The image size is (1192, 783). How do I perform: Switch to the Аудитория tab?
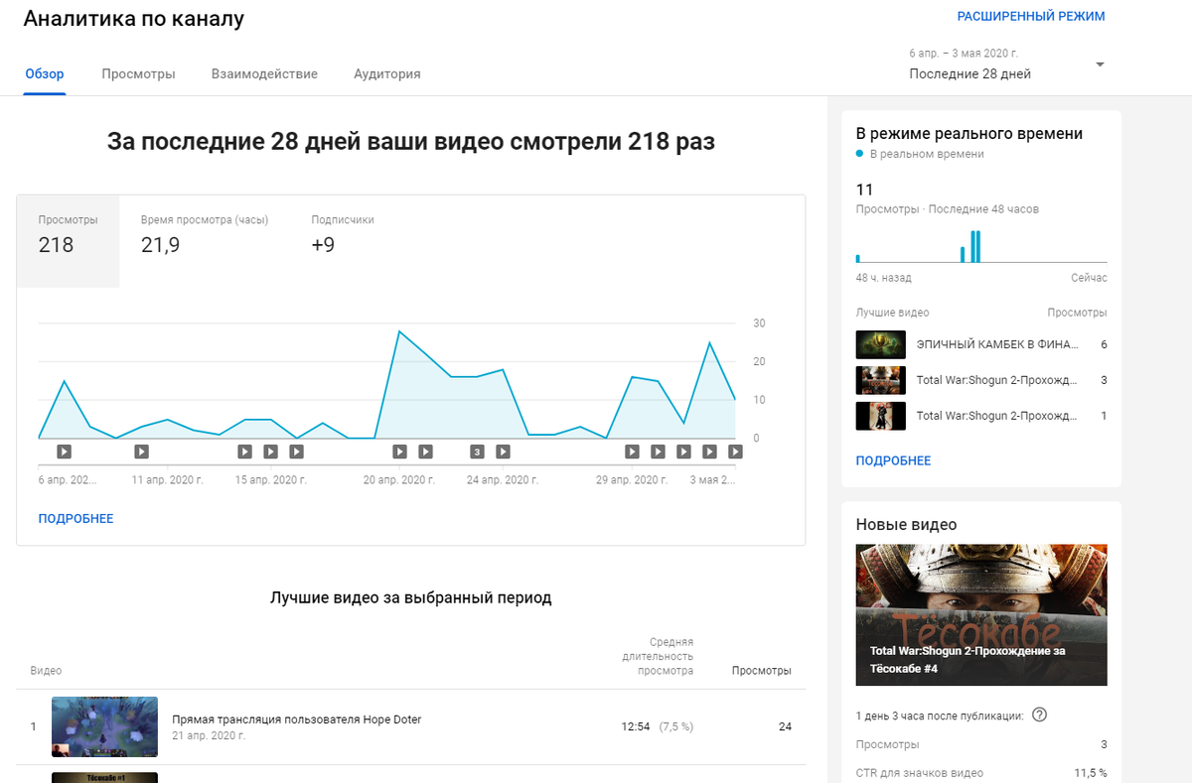coord(387,73)
